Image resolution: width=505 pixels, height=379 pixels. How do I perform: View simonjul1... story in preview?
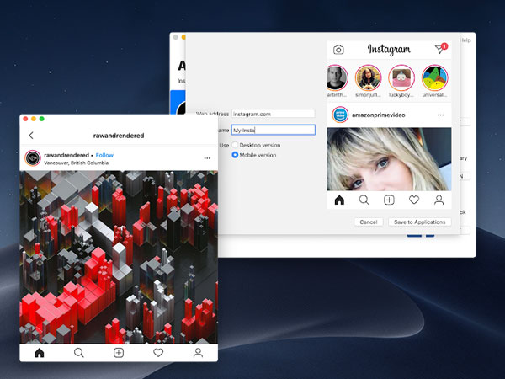click(368, 77)
